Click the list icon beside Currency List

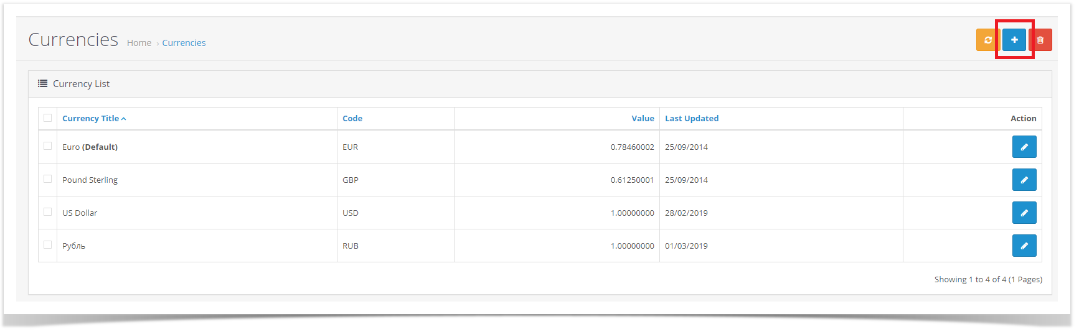point(42,83)
